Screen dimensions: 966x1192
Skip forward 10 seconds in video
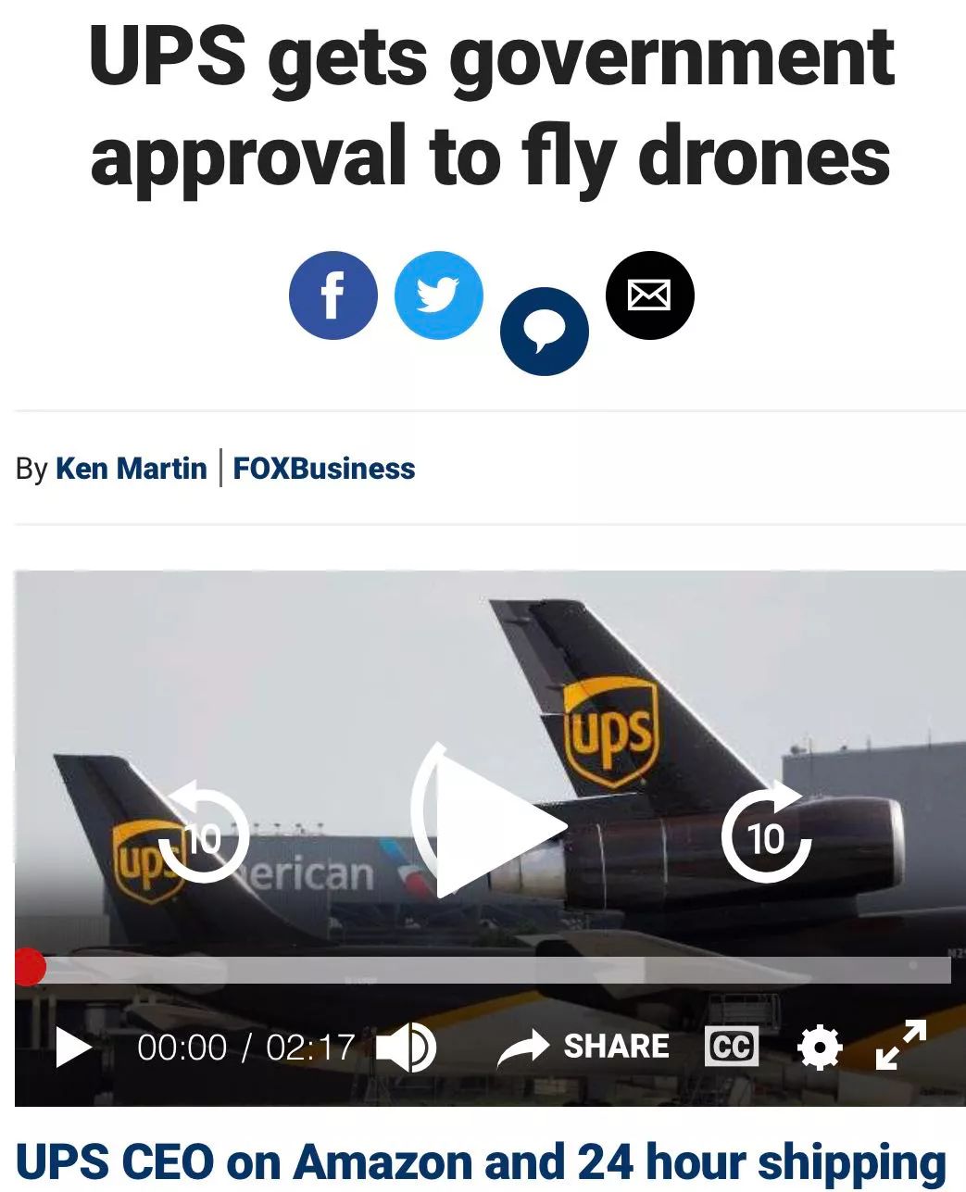pos(766,832)
